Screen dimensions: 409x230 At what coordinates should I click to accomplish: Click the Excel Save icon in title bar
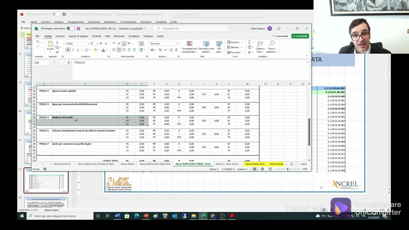78,28
